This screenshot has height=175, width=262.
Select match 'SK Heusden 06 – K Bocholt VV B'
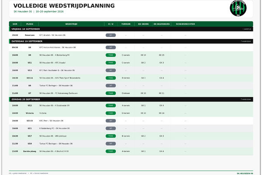click(54, 151)
